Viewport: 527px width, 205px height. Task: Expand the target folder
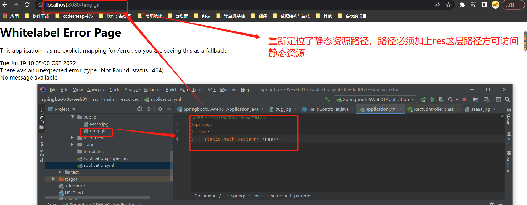click(54, 179)
